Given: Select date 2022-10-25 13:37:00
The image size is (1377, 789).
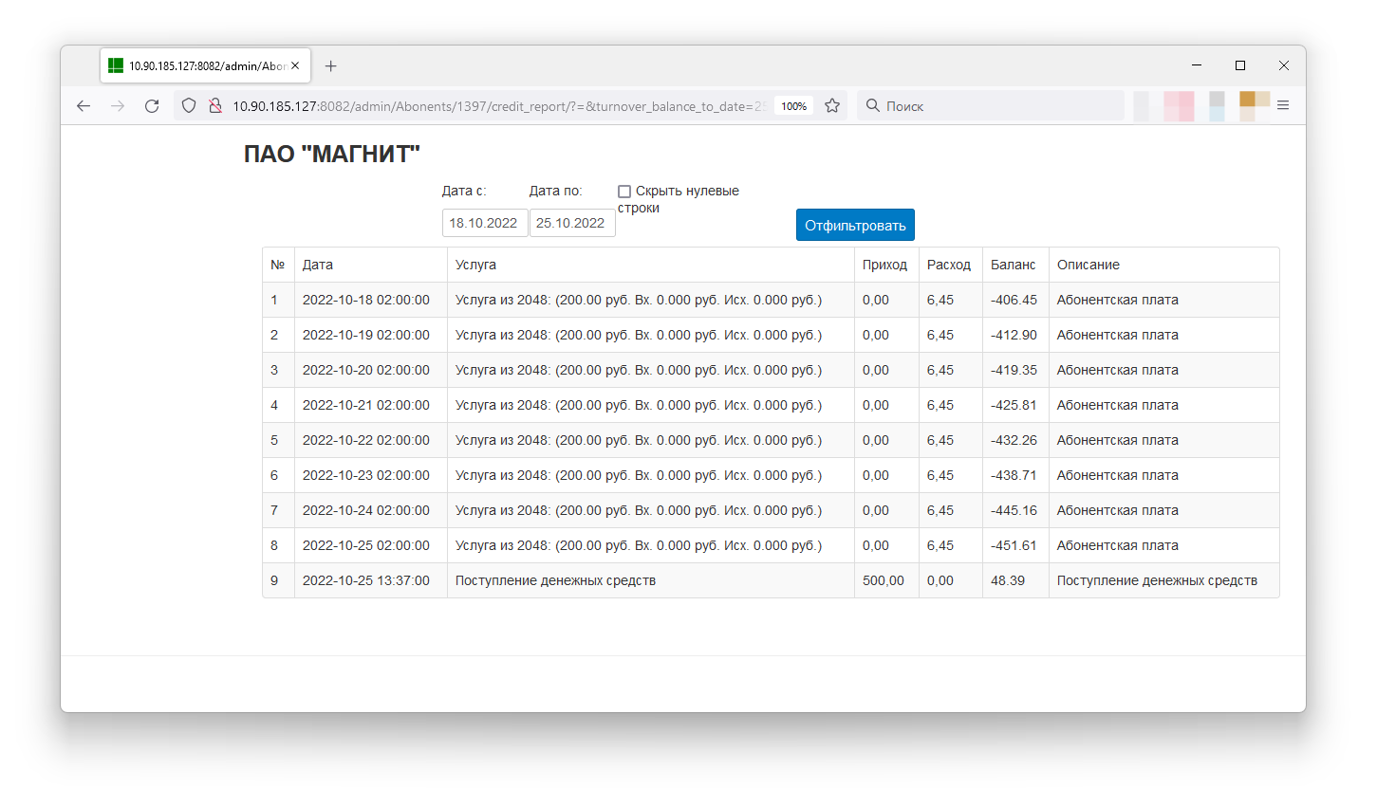Looking at the screenshot, I should tap(366, 580).
